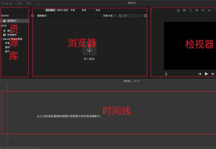Open the color correction palette tool
This screenshot has height=149, width=216.
point(184,10)
